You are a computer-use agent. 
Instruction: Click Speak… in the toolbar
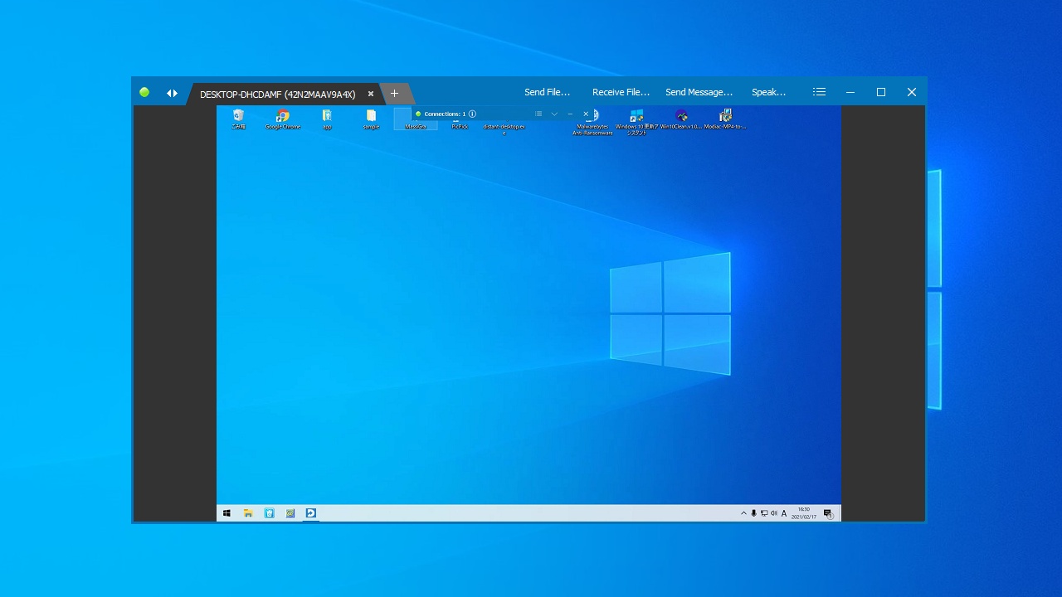click(x=768, y=92)
